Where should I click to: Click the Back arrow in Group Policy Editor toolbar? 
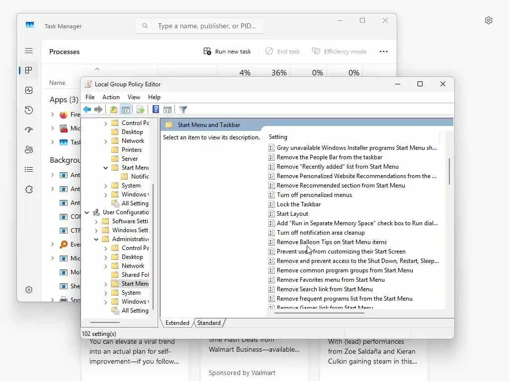(87, 110)
